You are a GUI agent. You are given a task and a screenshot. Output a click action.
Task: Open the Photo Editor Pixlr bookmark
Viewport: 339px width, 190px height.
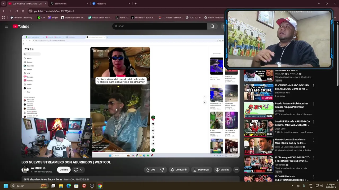pyautogui.click(x=100, y=18)
